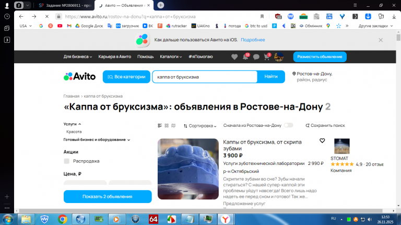Click the browser address bar URL
Viewport: 401px width, 225px height.
(131, 17)
